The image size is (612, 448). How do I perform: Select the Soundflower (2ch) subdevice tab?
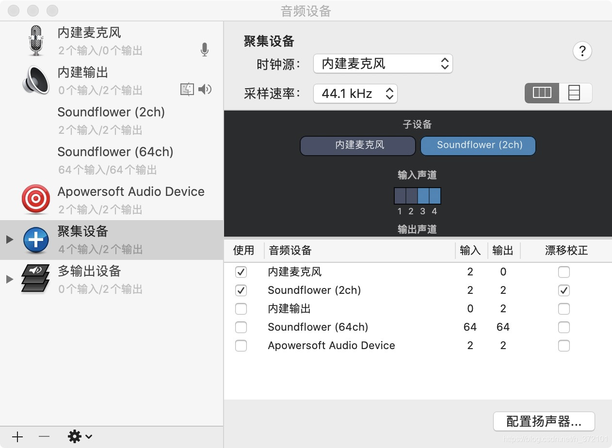point(478,145)
